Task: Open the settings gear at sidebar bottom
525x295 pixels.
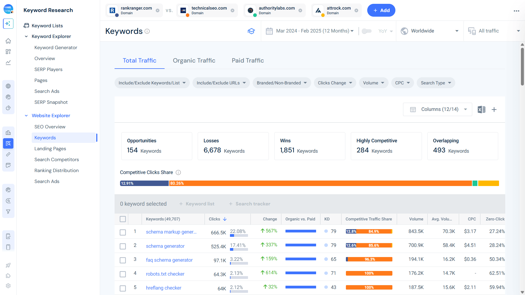Action: click(8, 286)
